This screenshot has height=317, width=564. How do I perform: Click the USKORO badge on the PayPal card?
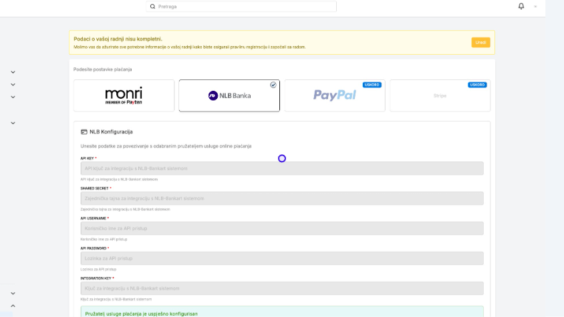(372, 85)
